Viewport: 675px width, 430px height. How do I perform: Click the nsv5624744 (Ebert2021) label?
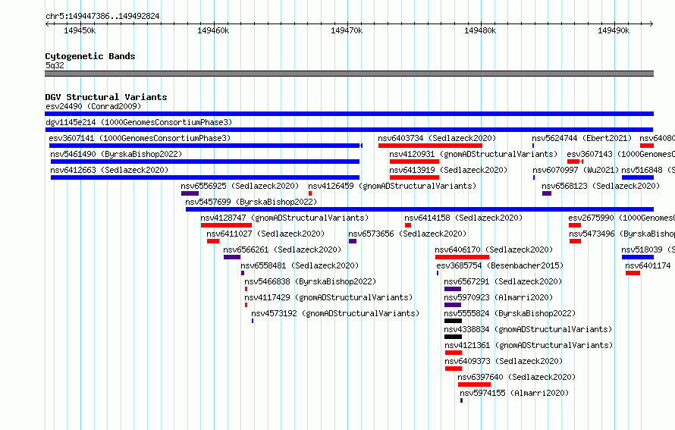point(582,138)
